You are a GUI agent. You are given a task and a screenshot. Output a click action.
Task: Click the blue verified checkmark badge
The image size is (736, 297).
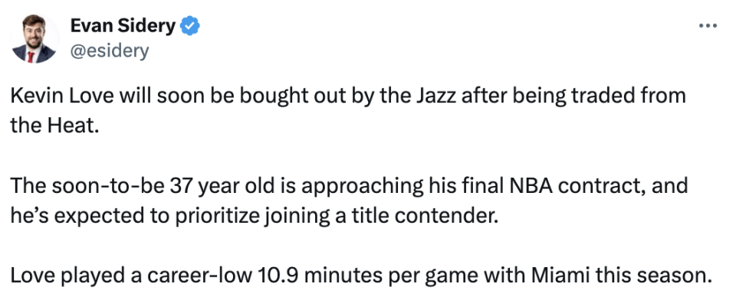pos(190,26)
